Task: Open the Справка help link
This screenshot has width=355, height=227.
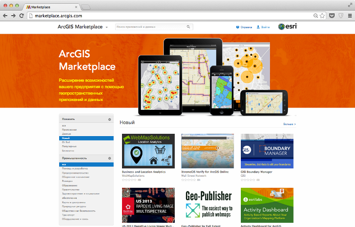Action: (246, 27)
